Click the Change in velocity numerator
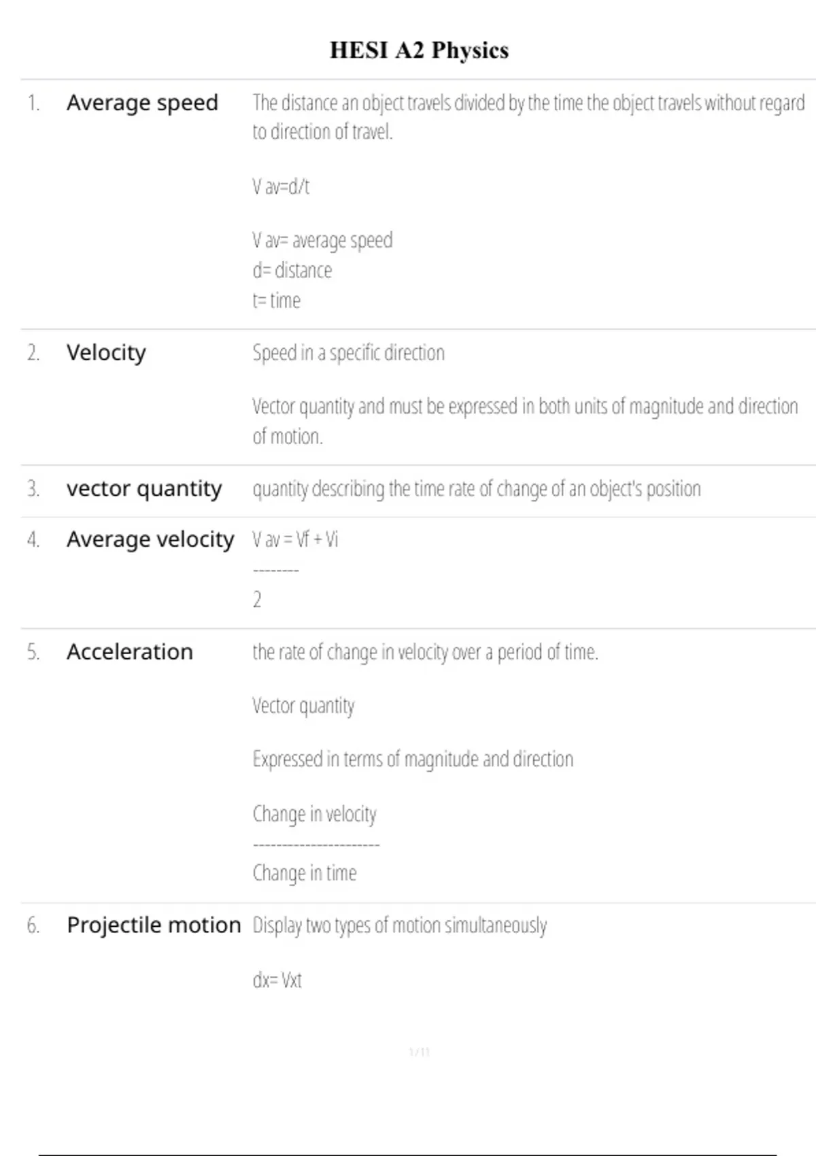Viewport: 816px width, 1156px height. [314, 814]
